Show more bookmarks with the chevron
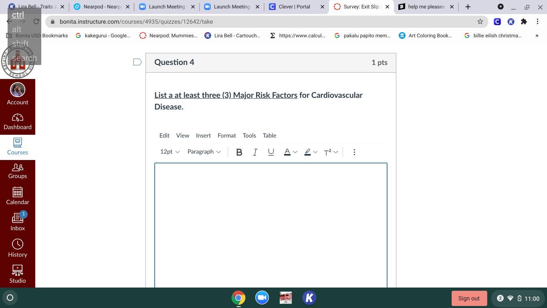 click(x=537, y=36)
